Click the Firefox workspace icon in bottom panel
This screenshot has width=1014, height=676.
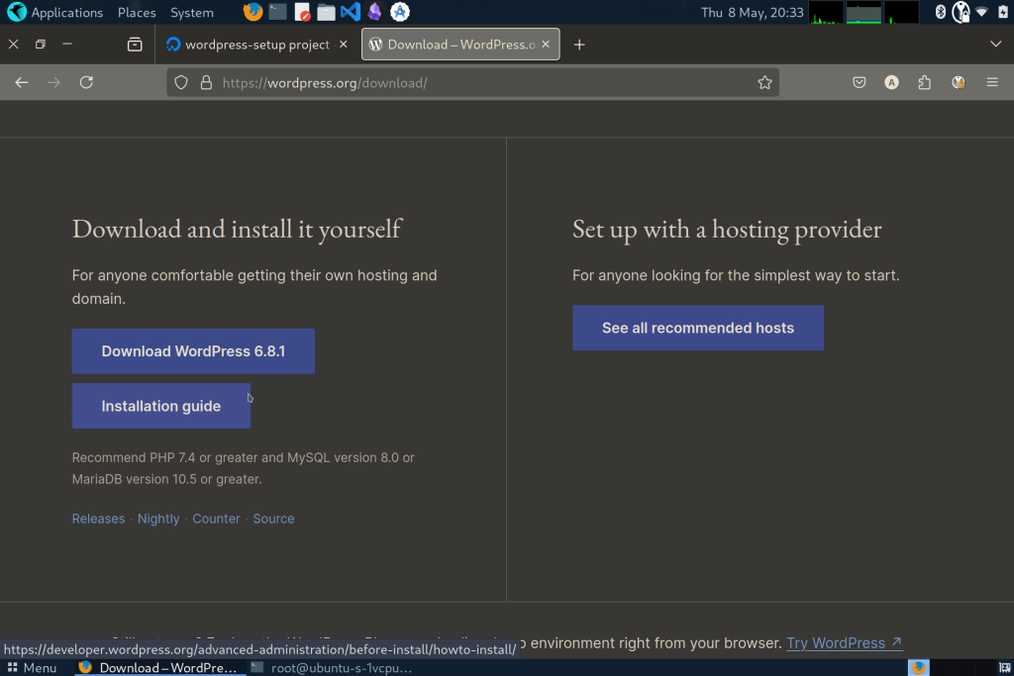[919, 668]
